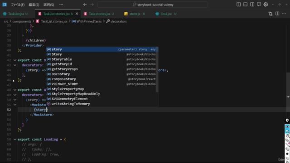Go back with the left arrow
290x163 pixels.
coord(85,5)
